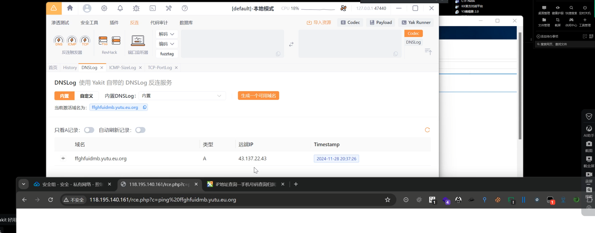Open the bug report icon
Image resolution: width=595 pixels, height=233 pixels.
[136, 8]
